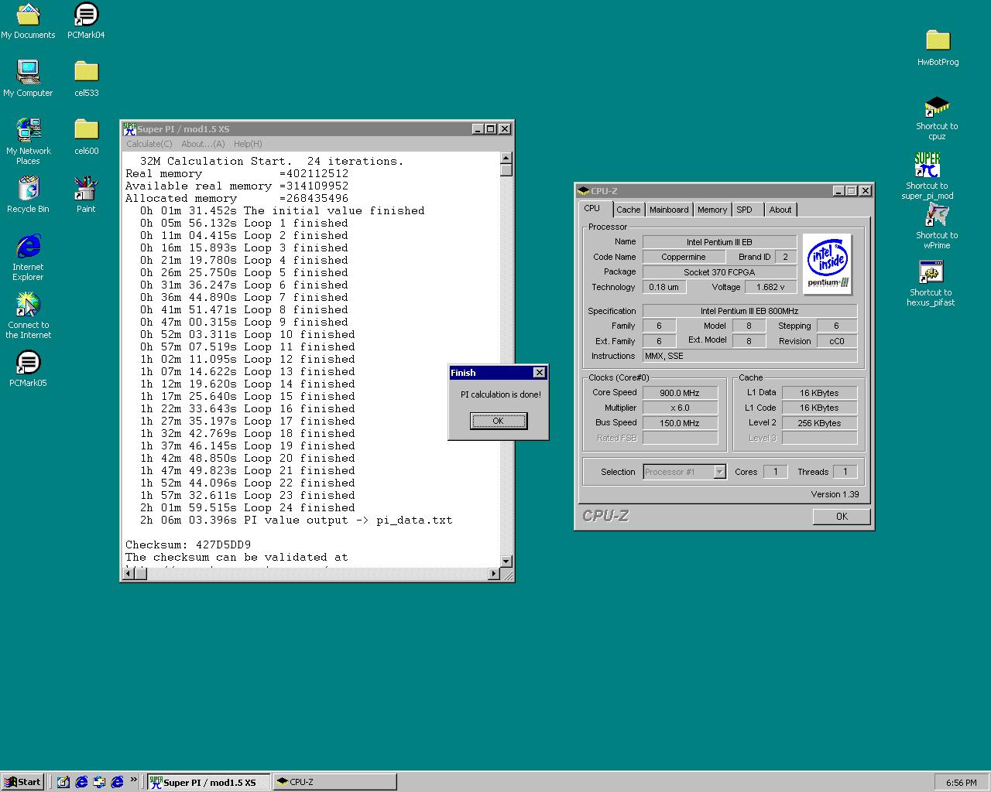Open the cel600 folder on desktop
Screen dimensions: 991x792
86,137
